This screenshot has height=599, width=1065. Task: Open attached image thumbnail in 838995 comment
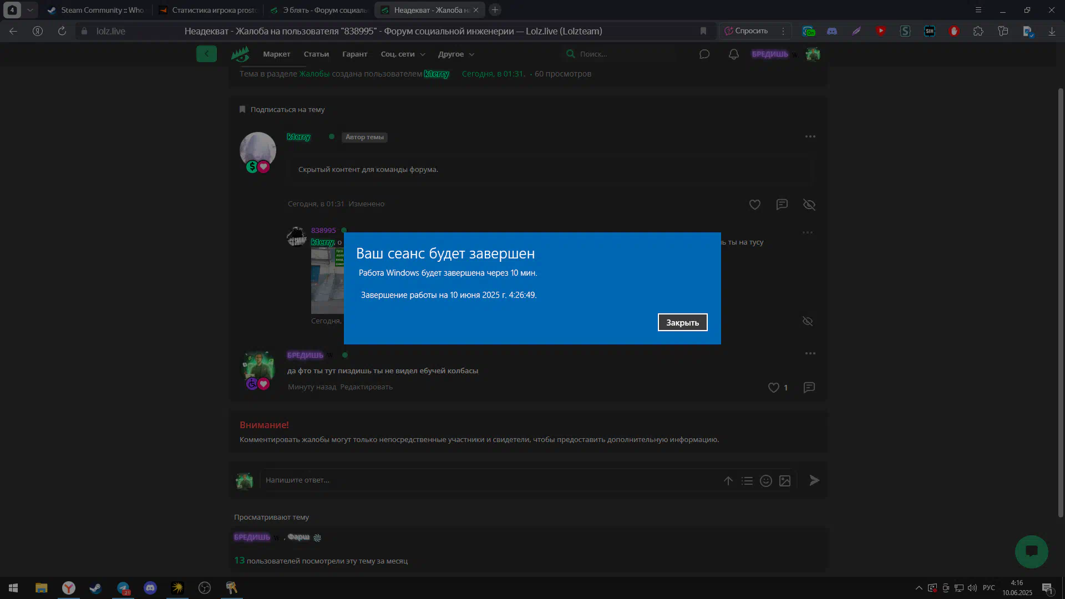point(327,281)
